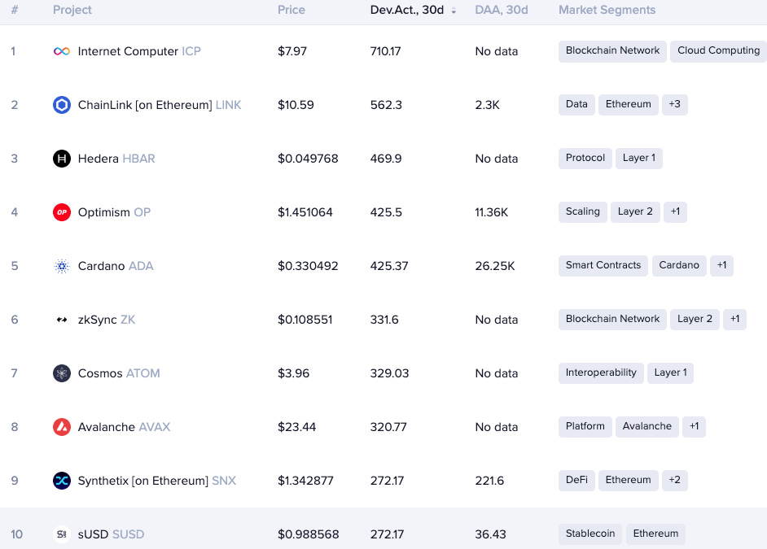Expand +1 more segments for zkSync
Screen dimensions: 767x549
(x=734, y=320)
